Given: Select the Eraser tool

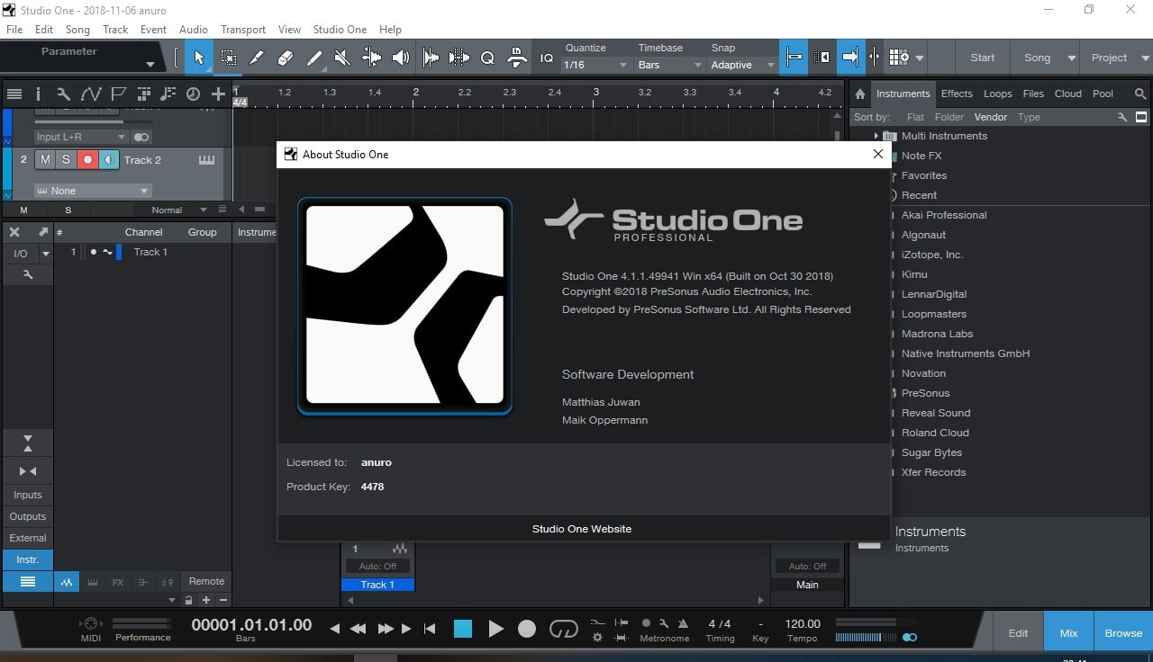Looking at the screenshot, I should tap(286, 58).
